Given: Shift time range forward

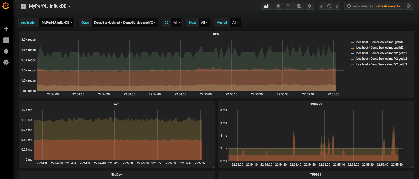Looking at the screenshot, I should tap(337, 6).
